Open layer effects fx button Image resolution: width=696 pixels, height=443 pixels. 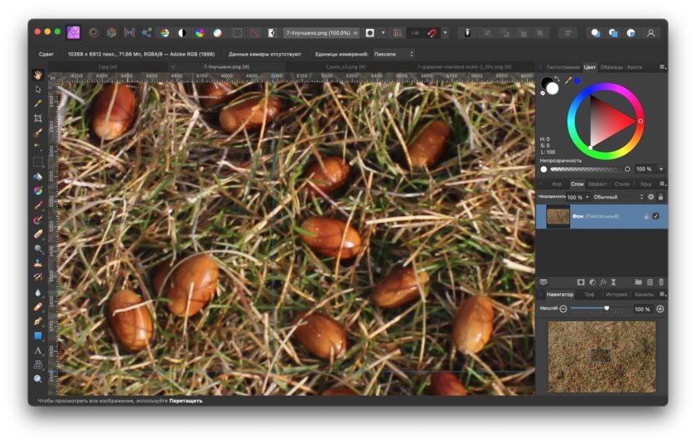tap(603, 282)
